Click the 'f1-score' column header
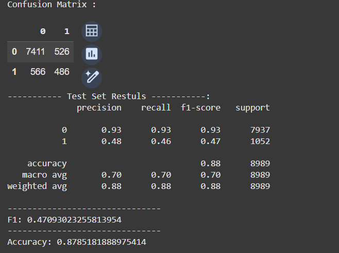The width and height of the screenshot is (339, 253). pyautogui.click(x=200, y=108)
